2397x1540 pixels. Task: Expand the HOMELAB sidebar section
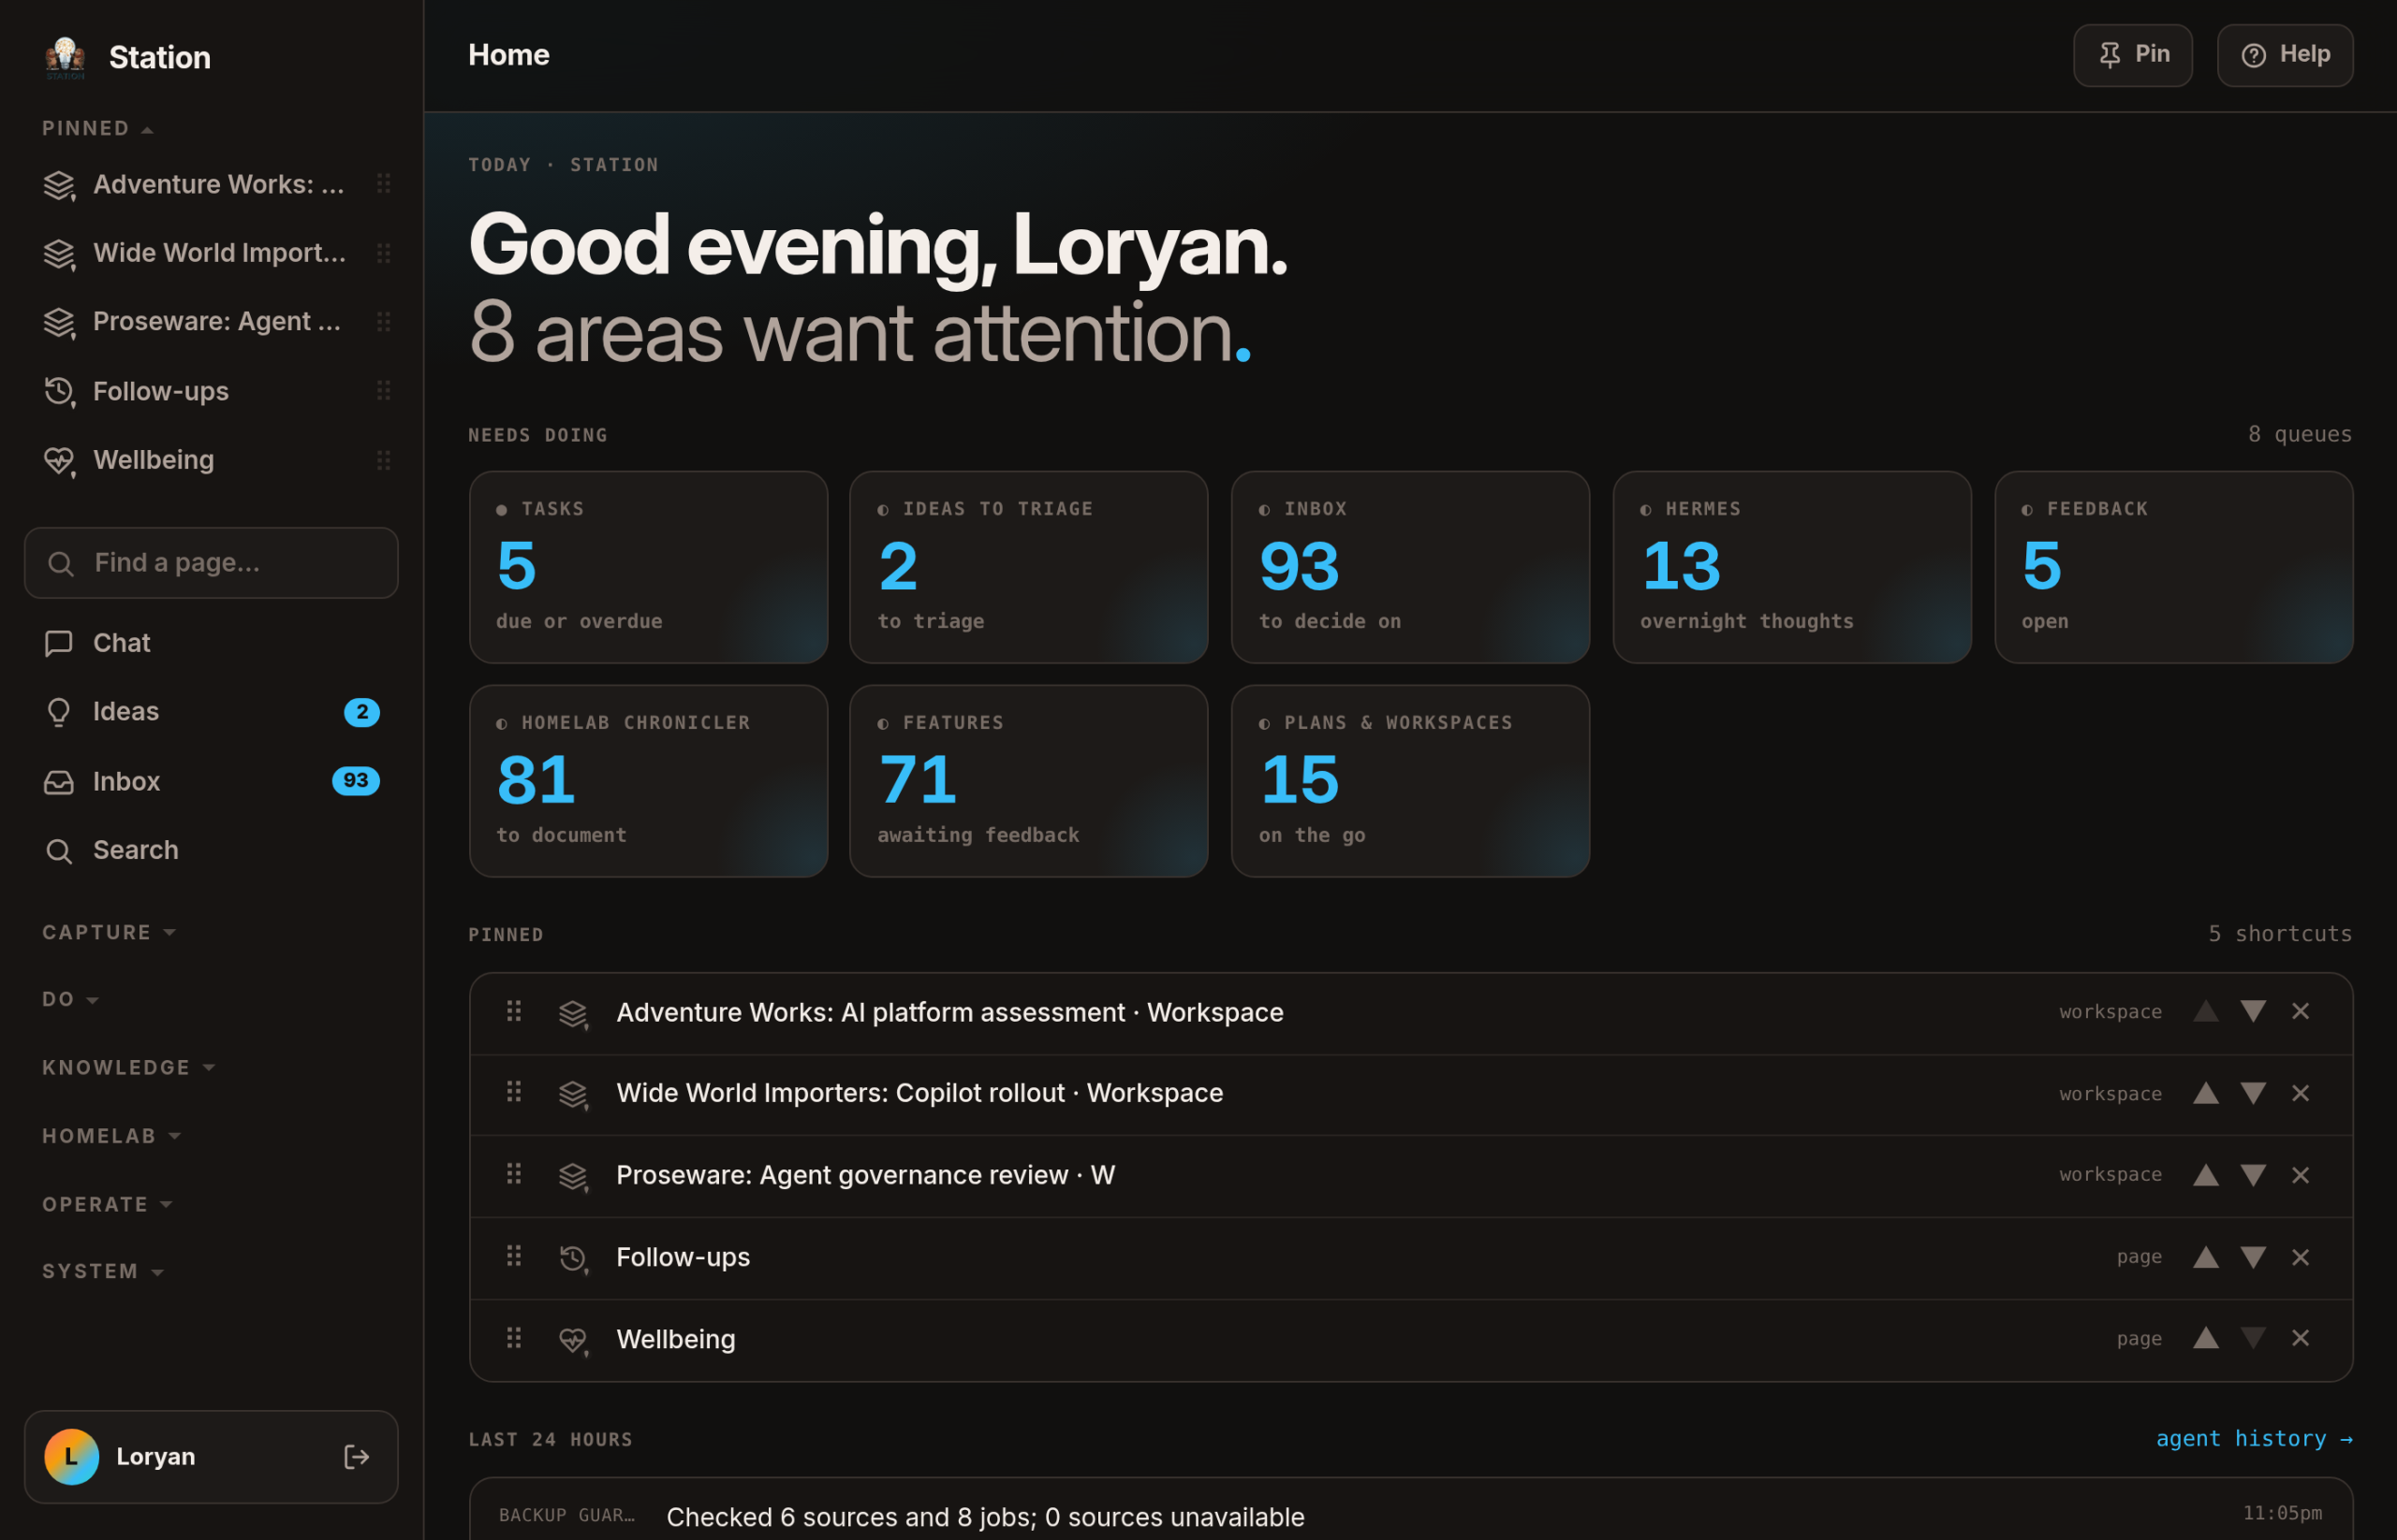click(x=111, y=1136)
